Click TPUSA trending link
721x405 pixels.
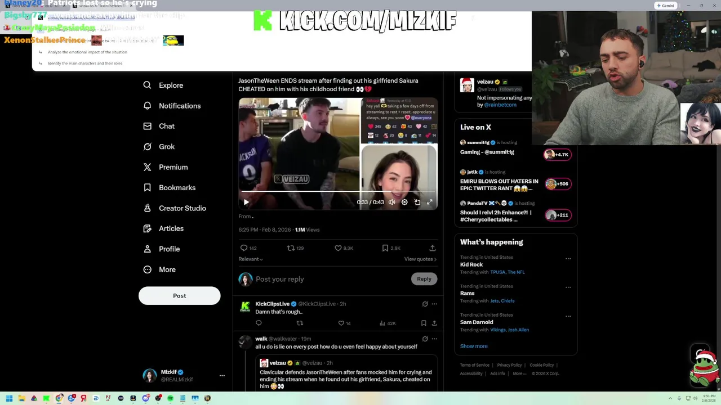[x=497, y=272]
